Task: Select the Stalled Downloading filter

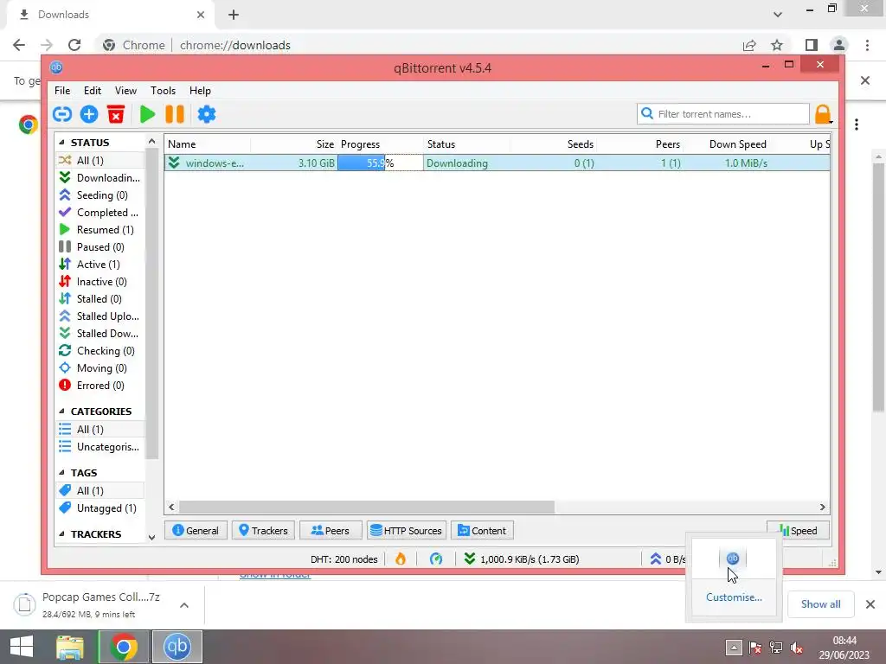Action: [x=100, y=334]
